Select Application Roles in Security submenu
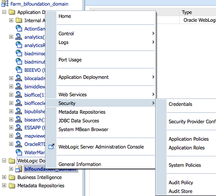The width and height of the screenshot is (216, 196). pyautogui.click(x=186, y=148)
